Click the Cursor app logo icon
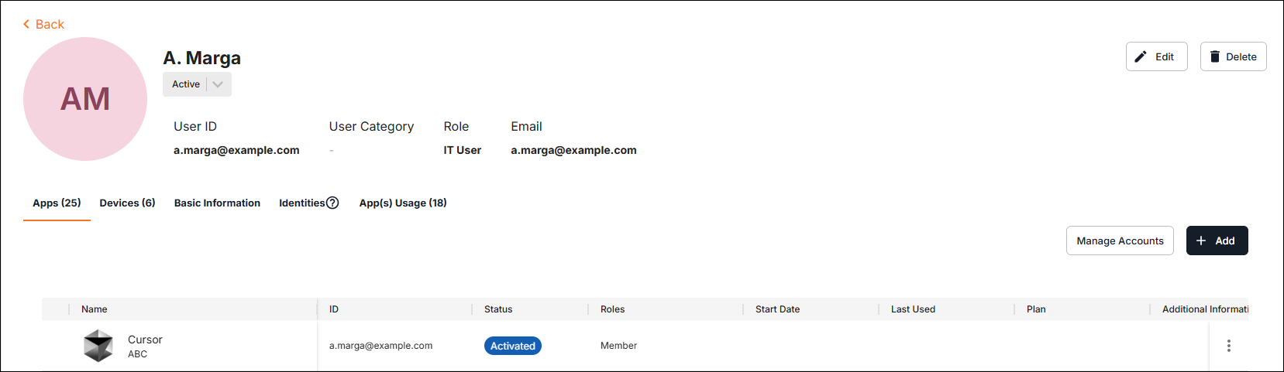The height and width of the screenshot is (372, 1284). 98,346
